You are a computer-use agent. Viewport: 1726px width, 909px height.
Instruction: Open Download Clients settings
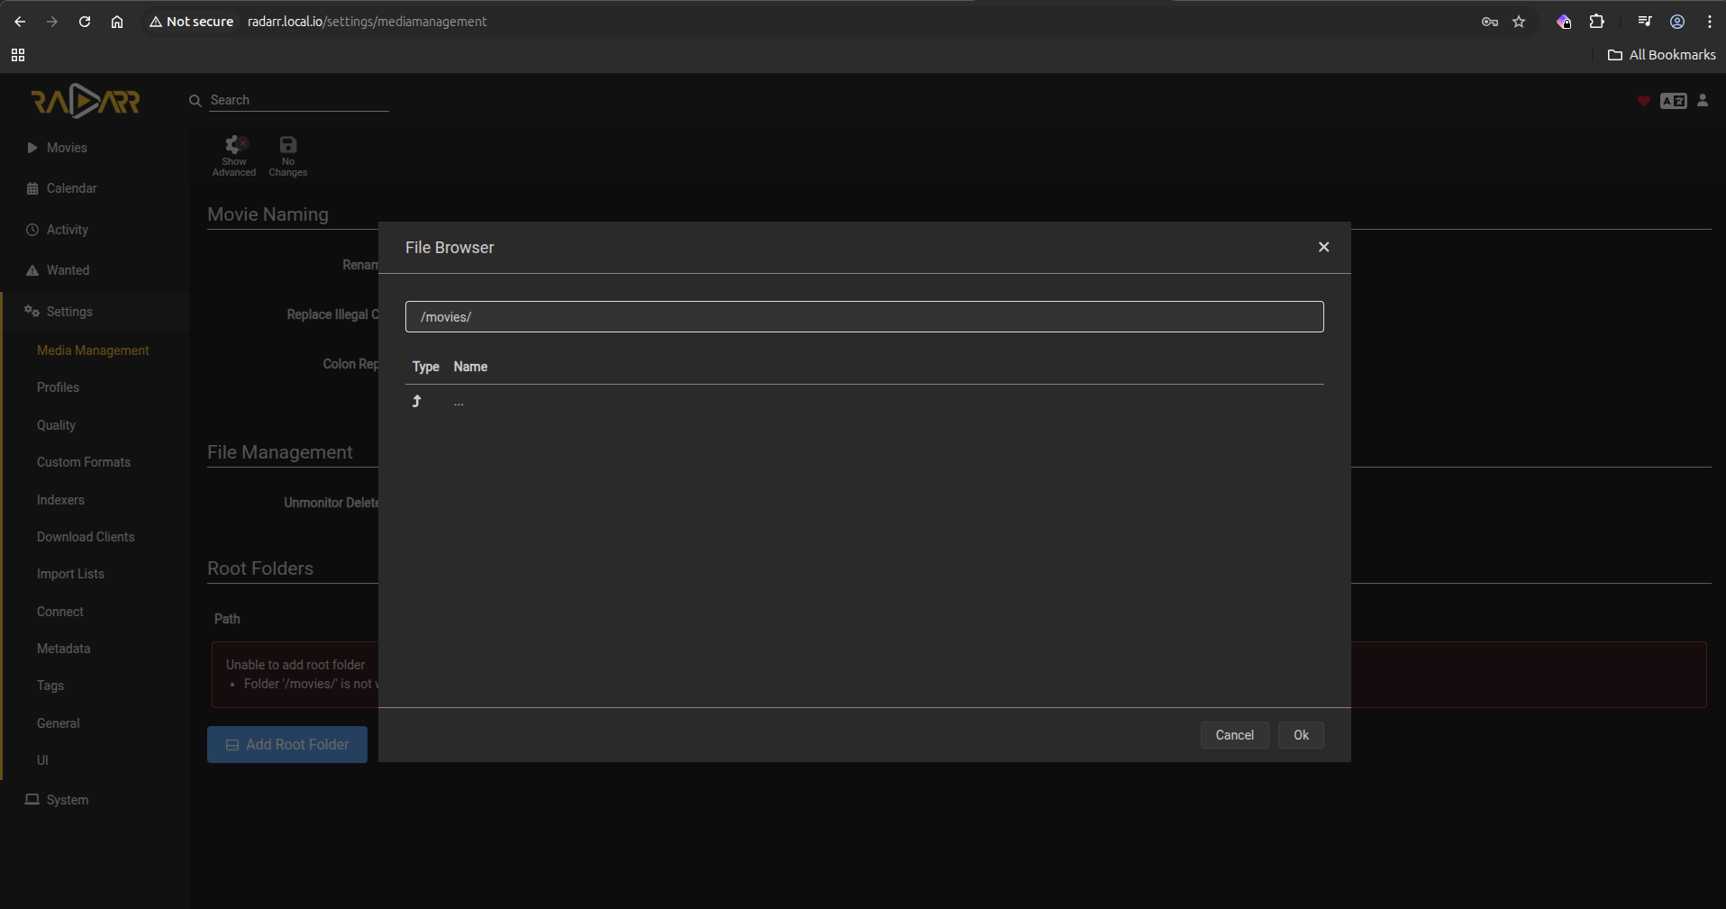point(86,537)
